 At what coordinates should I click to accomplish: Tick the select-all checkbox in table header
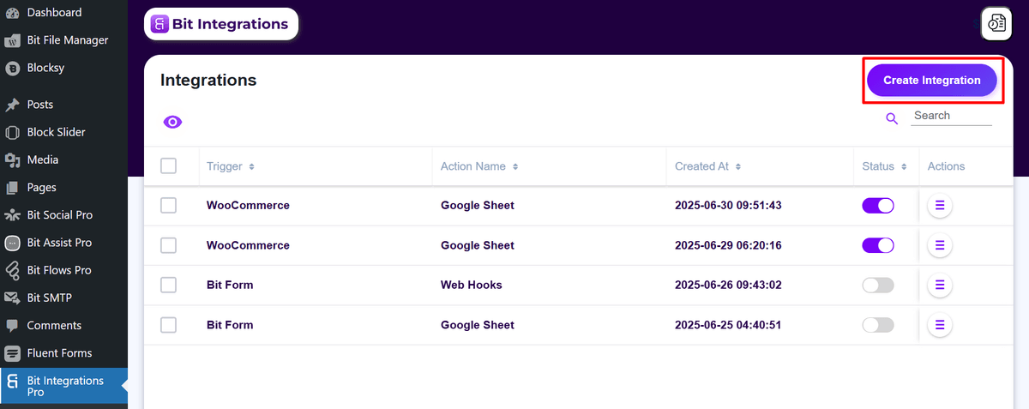169,165
